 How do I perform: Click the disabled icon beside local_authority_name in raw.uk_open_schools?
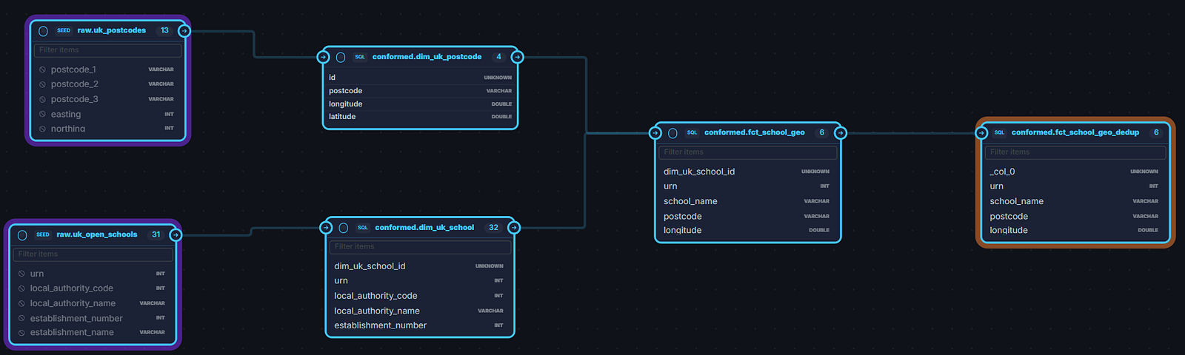point(21,303)
